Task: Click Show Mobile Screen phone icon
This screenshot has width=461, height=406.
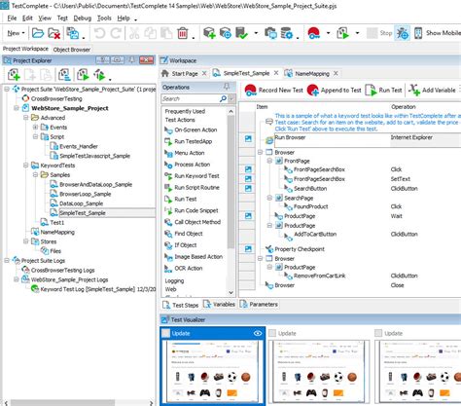Action: [x=418, y=33]
